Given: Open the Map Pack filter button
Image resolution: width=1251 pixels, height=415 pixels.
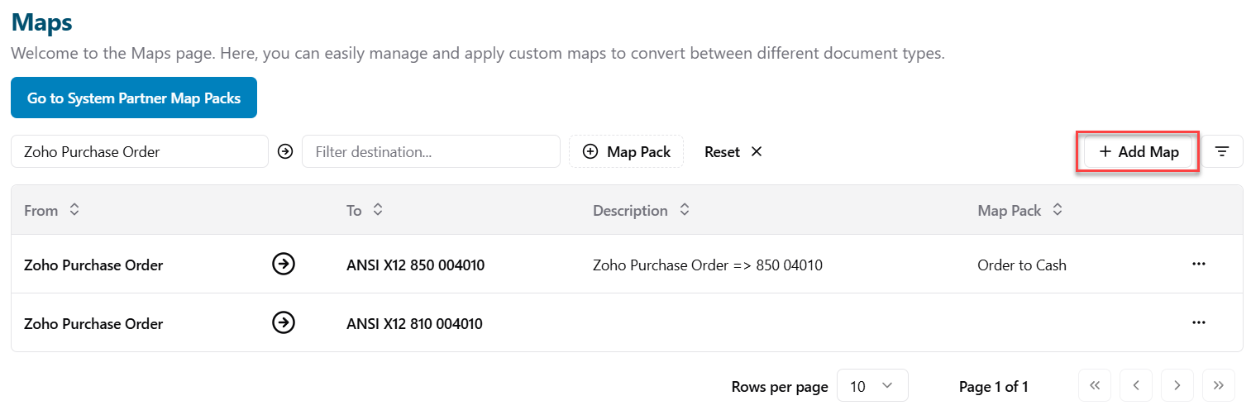Looking at the screenshot, I should pos(626,152).
